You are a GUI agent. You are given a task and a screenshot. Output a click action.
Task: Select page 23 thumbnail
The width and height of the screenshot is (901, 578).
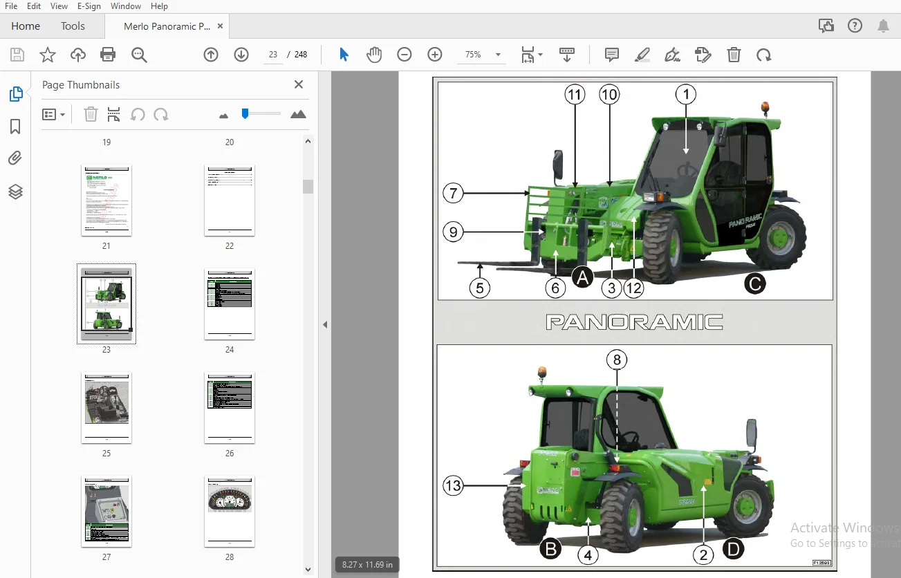tap(106, 304)
